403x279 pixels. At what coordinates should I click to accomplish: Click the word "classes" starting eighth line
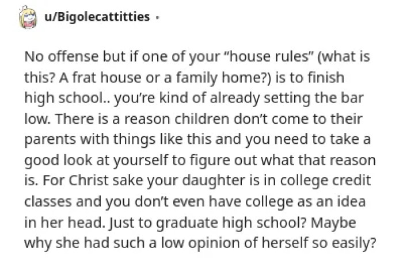point(48,202)
